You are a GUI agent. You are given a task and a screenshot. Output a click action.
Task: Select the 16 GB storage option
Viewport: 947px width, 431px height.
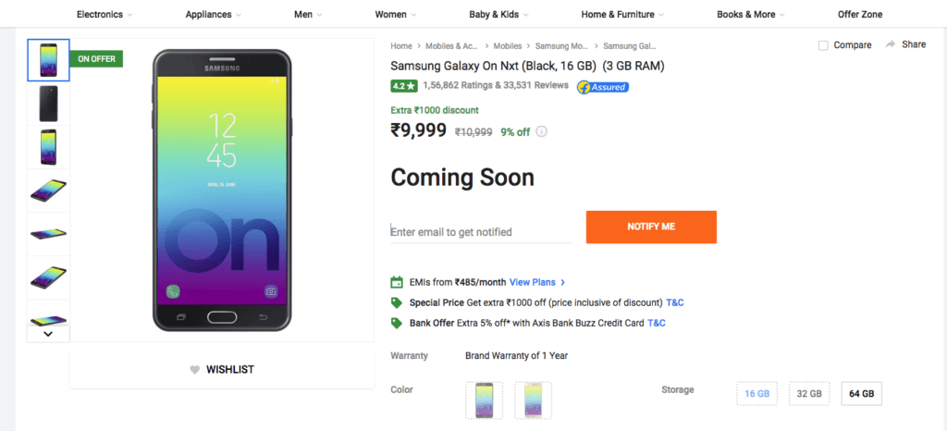click(756, 393)
